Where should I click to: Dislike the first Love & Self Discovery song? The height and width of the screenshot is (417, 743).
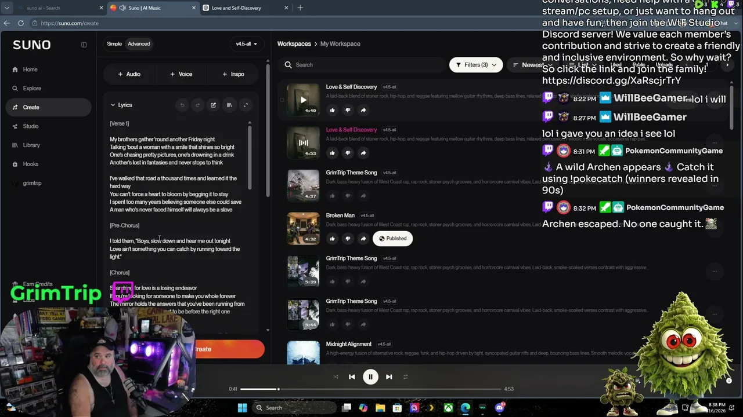pos(348,110)
